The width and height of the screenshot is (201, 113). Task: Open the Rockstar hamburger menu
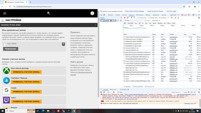(x=5, y=13)
